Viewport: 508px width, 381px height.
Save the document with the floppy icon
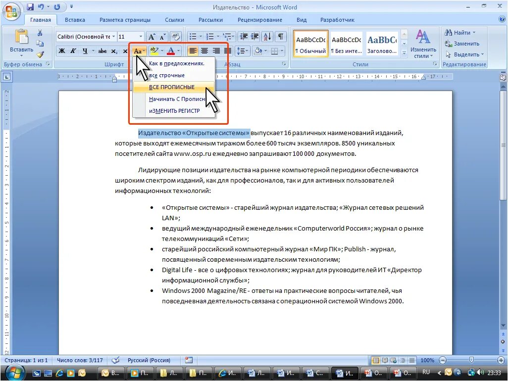click(x=30, y=6)
